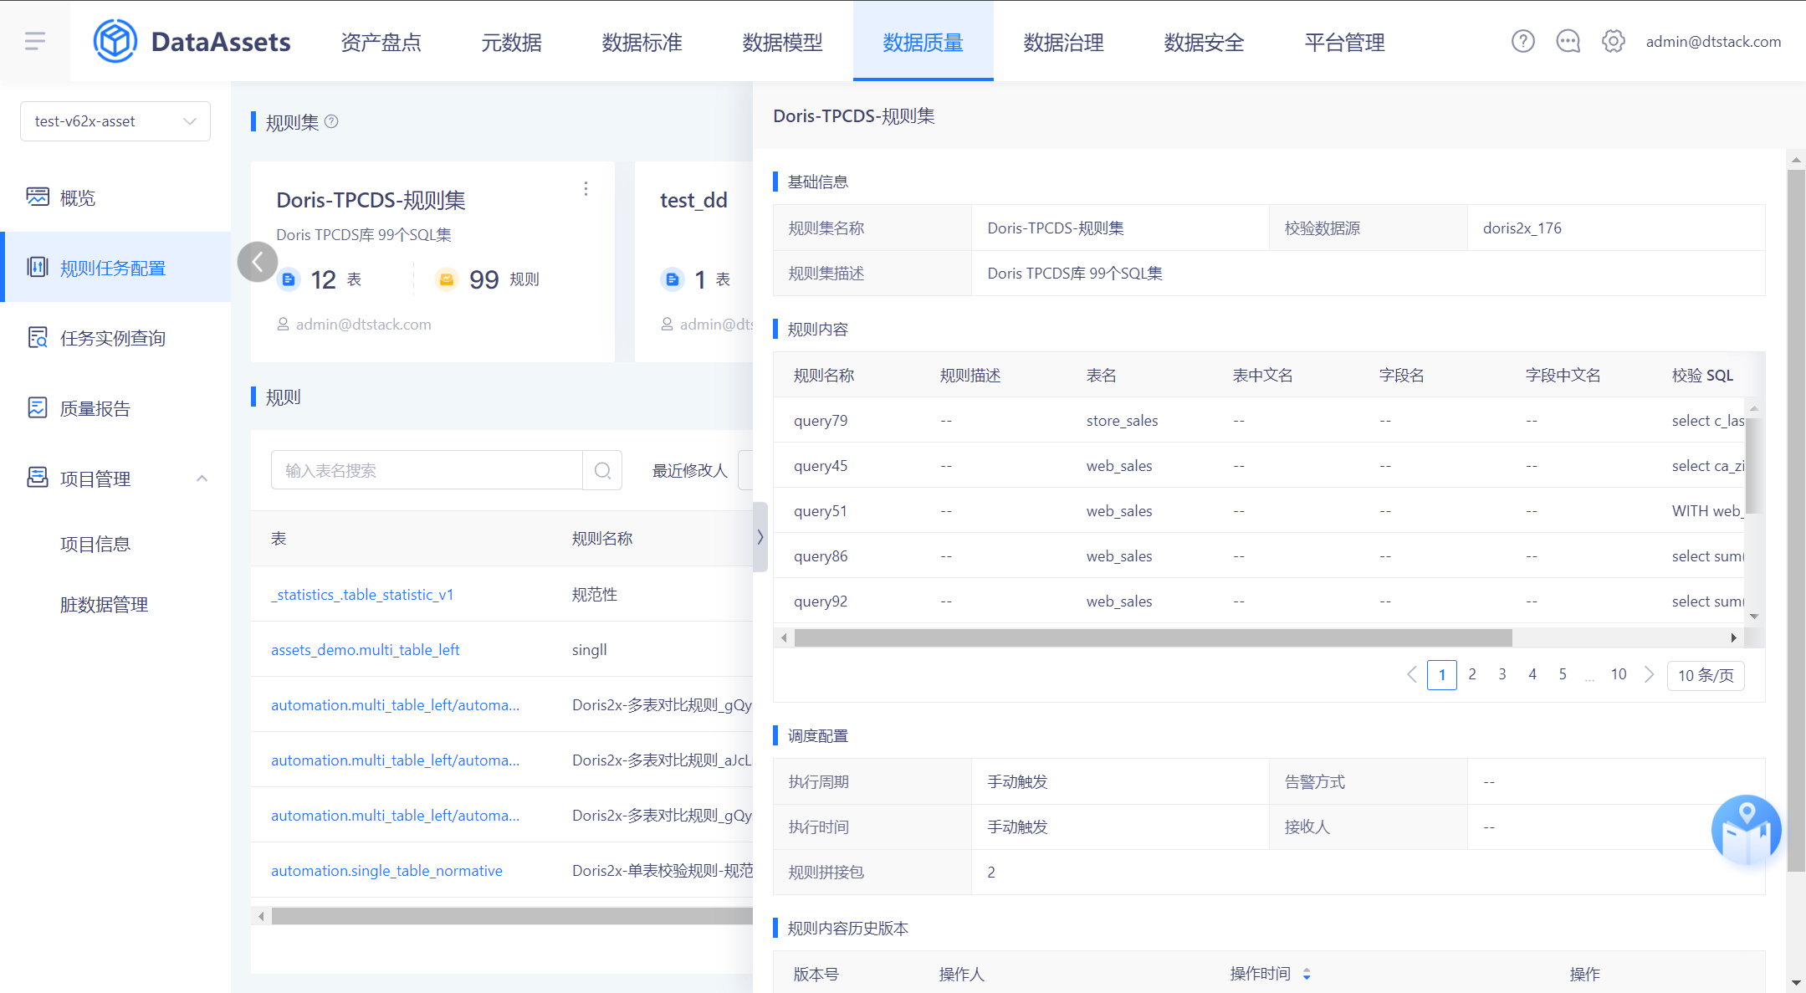
Task: Open the settings gear icon
Action: (x=1613, y=41)
